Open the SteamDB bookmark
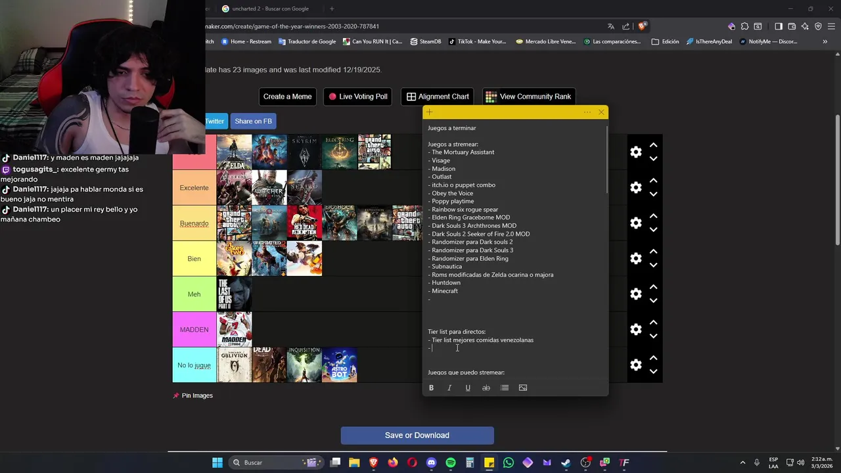 tap(426, 41)
